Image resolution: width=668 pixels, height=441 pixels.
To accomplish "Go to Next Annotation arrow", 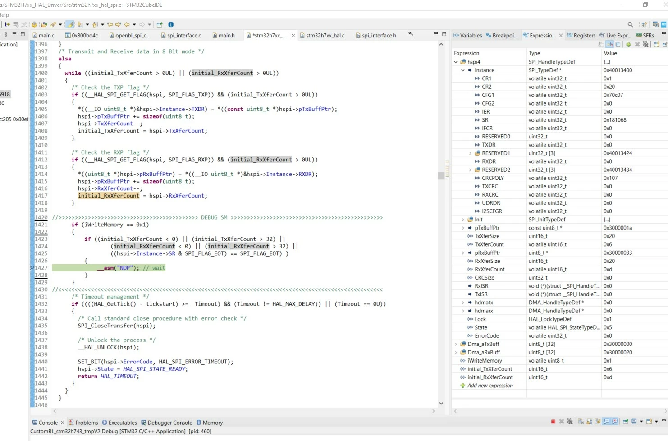I will coord(80,24).
